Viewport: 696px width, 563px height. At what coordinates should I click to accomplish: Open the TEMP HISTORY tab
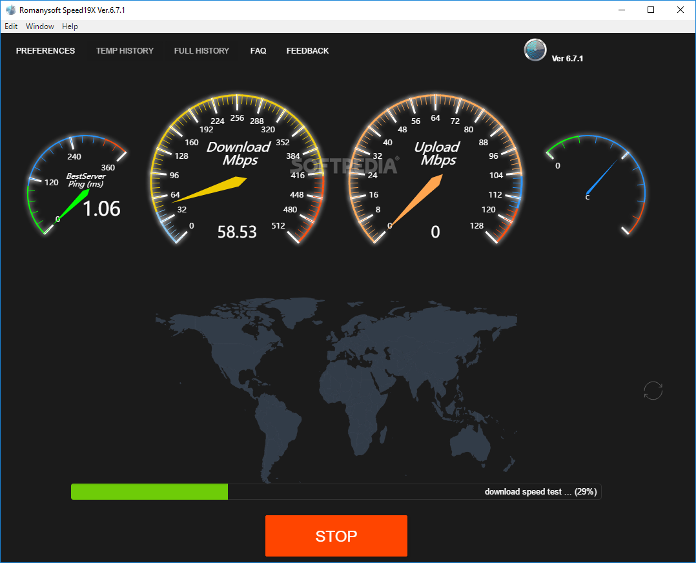[x=125, y=50]
